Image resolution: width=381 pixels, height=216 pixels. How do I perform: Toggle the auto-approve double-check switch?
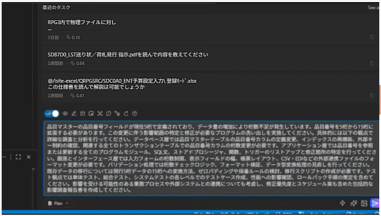click(x=52, y=113)
